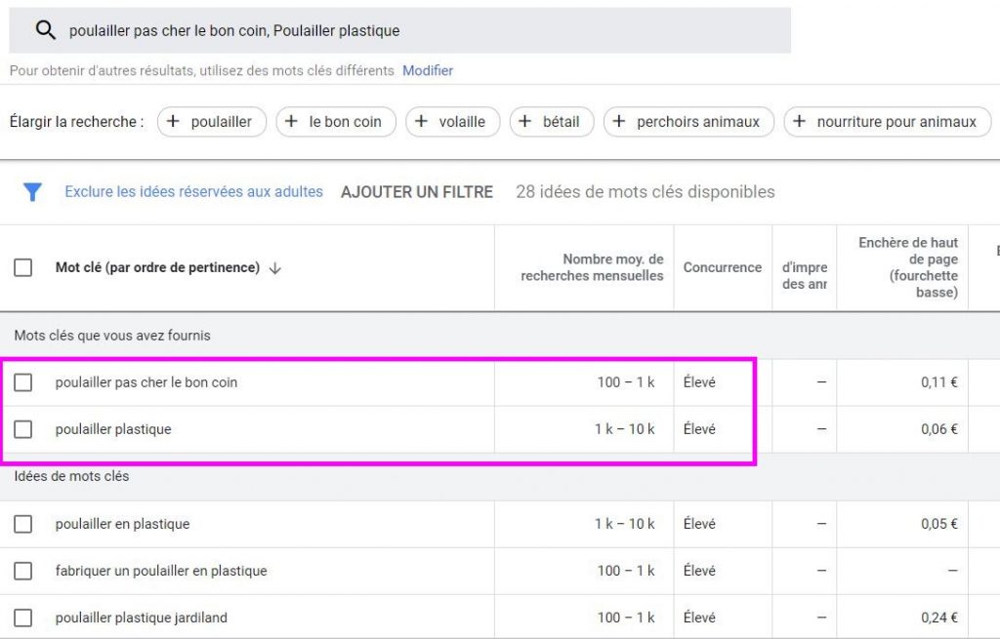Image resolution: width=1000 pixels, height=639 pixels.
Task: Click "Exclure les idées réservées aux adultes"
Action: tap(191, 191)
